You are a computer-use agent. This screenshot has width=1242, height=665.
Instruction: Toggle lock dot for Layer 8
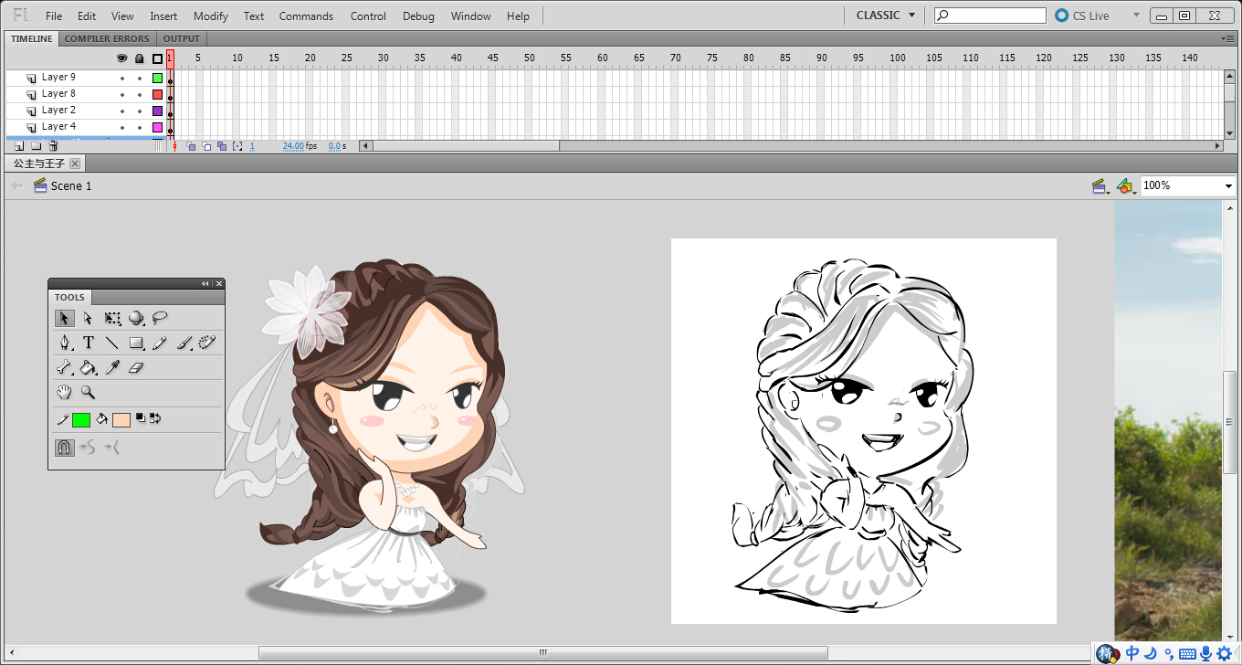(140, 94)
